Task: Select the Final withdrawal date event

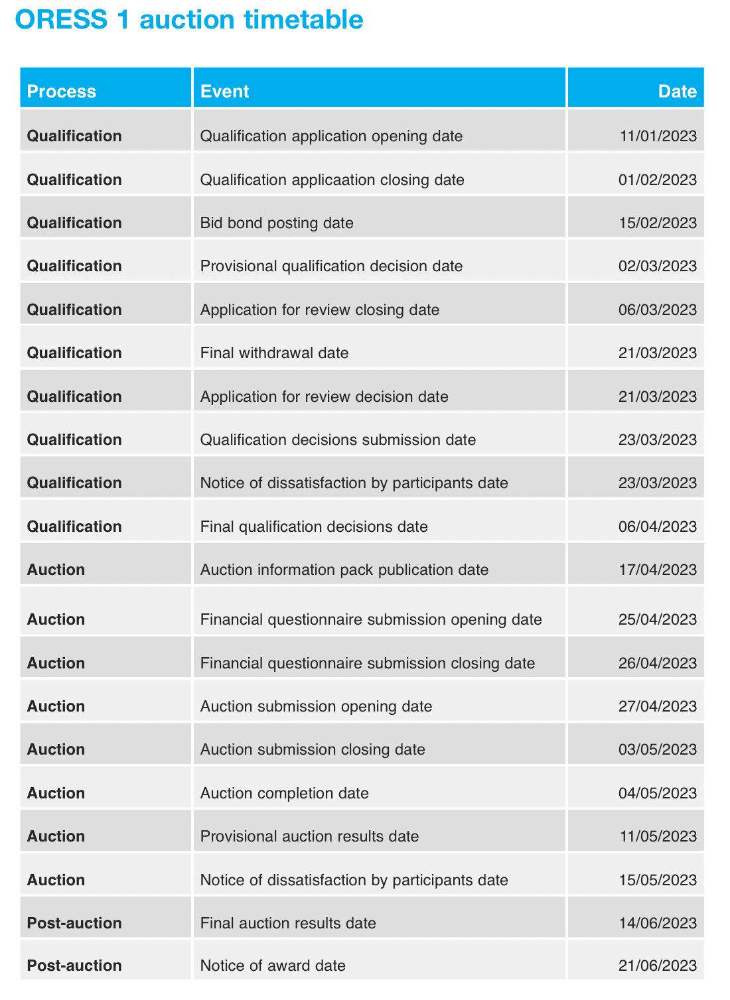Action: (274, 353)
